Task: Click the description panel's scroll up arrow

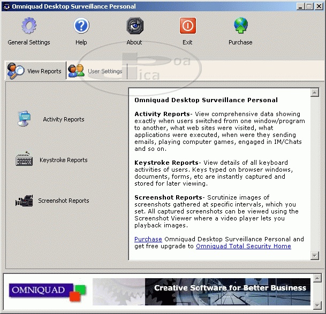Action: (x=315, y=93)
